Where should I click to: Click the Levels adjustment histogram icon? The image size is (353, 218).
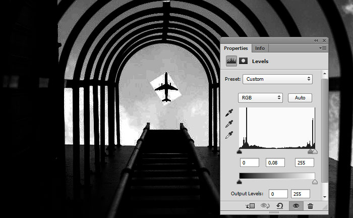pyautogui.click(x=231, y=61)
